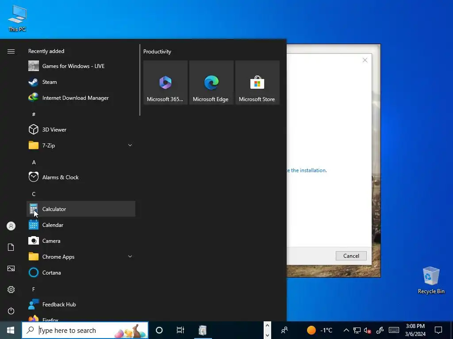
Task: Open 3D Viewer app
Action: 81,129
